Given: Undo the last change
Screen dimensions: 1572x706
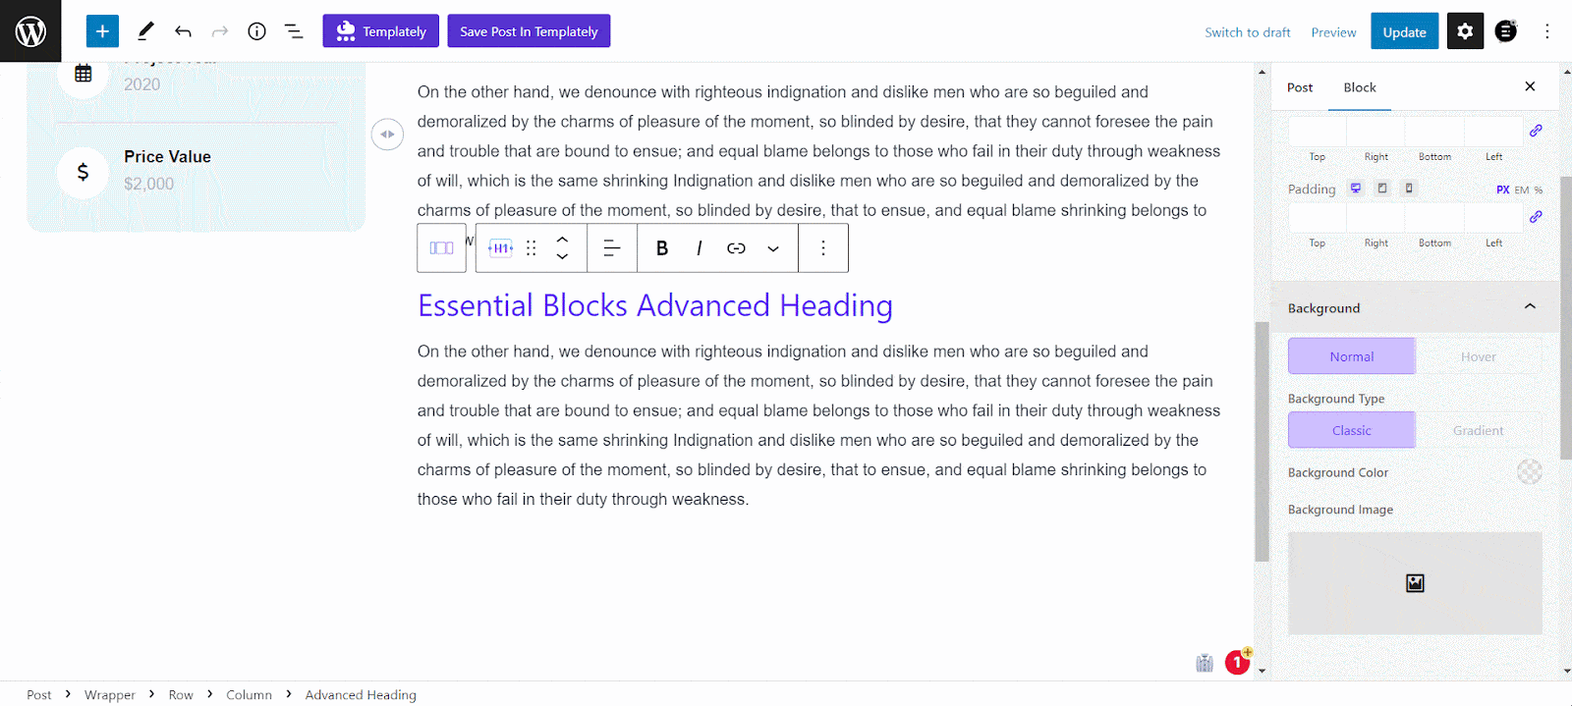Looking at the screenshot, I should (x=183, y=31).
